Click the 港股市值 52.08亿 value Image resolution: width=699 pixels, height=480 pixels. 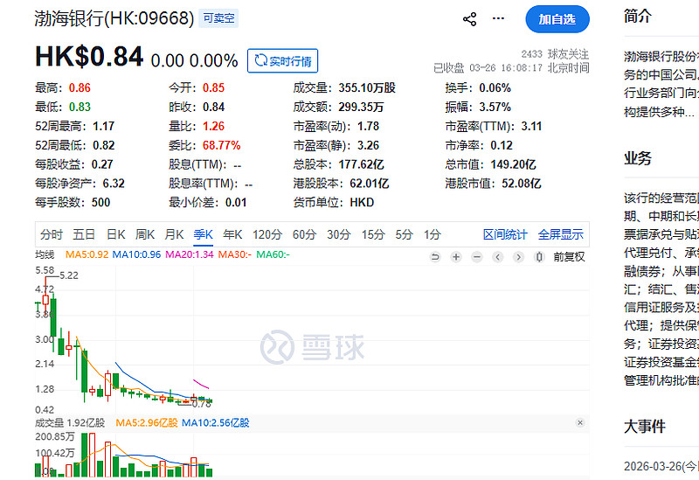coord(522,184)
